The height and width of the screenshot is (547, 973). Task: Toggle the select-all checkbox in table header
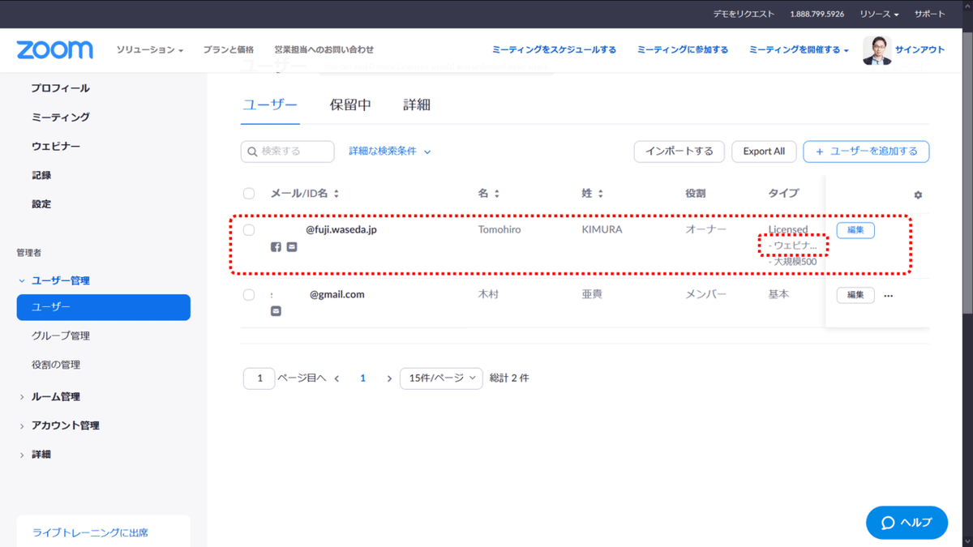[248, 193]
